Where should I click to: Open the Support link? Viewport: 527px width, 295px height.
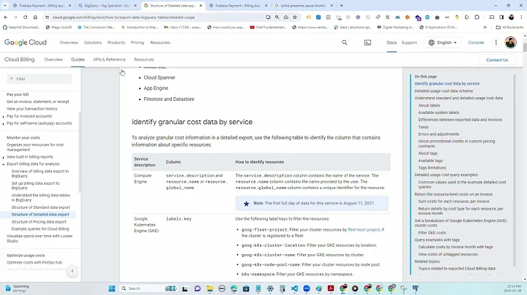click(409, 42)
